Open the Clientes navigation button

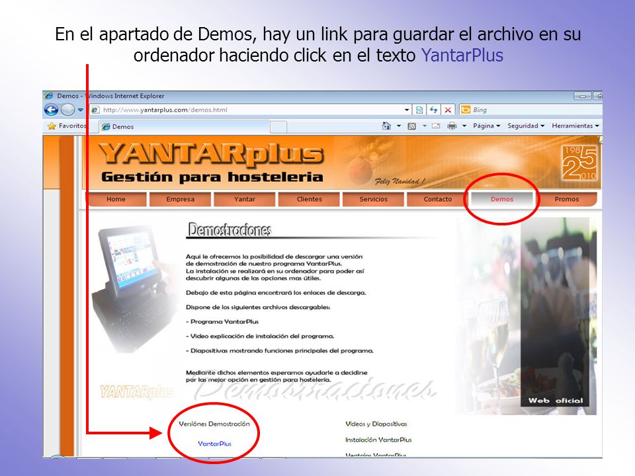309,199
